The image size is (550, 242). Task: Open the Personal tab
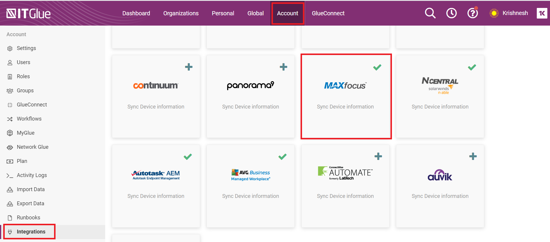point(223,13)
